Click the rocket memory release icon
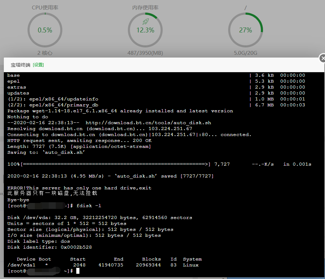325x279 pixels. coord(146,21)
